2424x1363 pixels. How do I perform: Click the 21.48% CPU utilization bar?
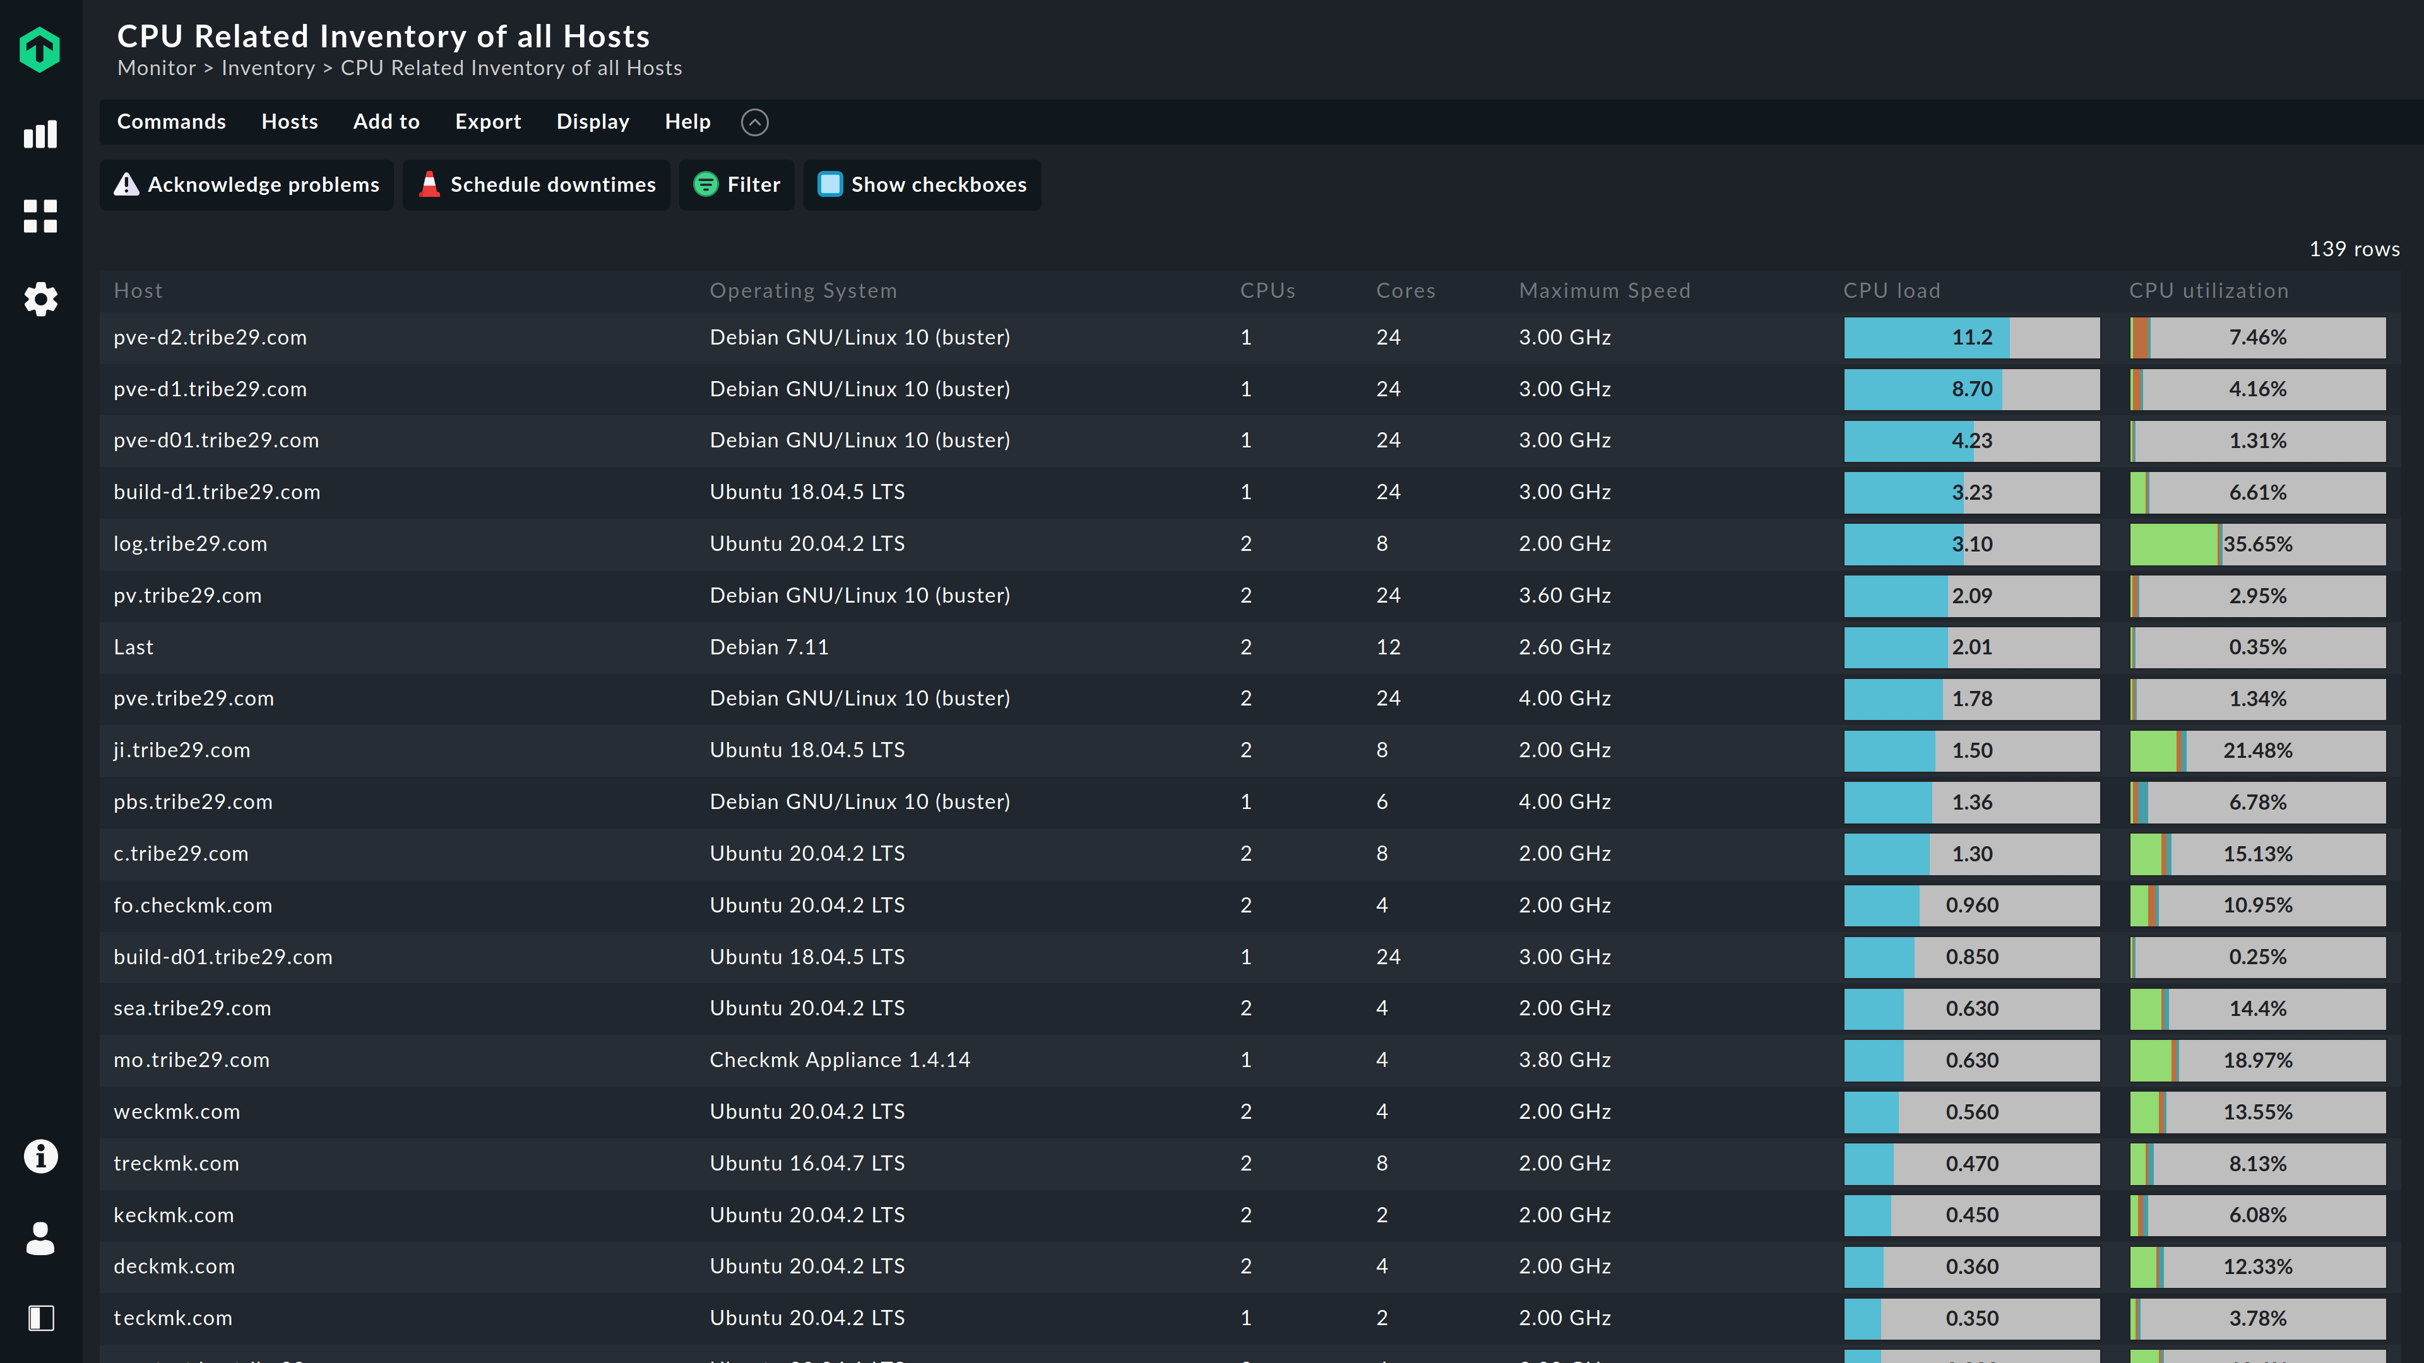click(x=2257, y=751)
